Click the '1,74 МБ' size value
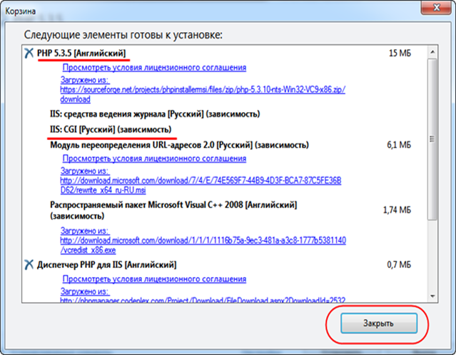Image resolution: width=456 pixels, height=355 pixels. point(397,210)
